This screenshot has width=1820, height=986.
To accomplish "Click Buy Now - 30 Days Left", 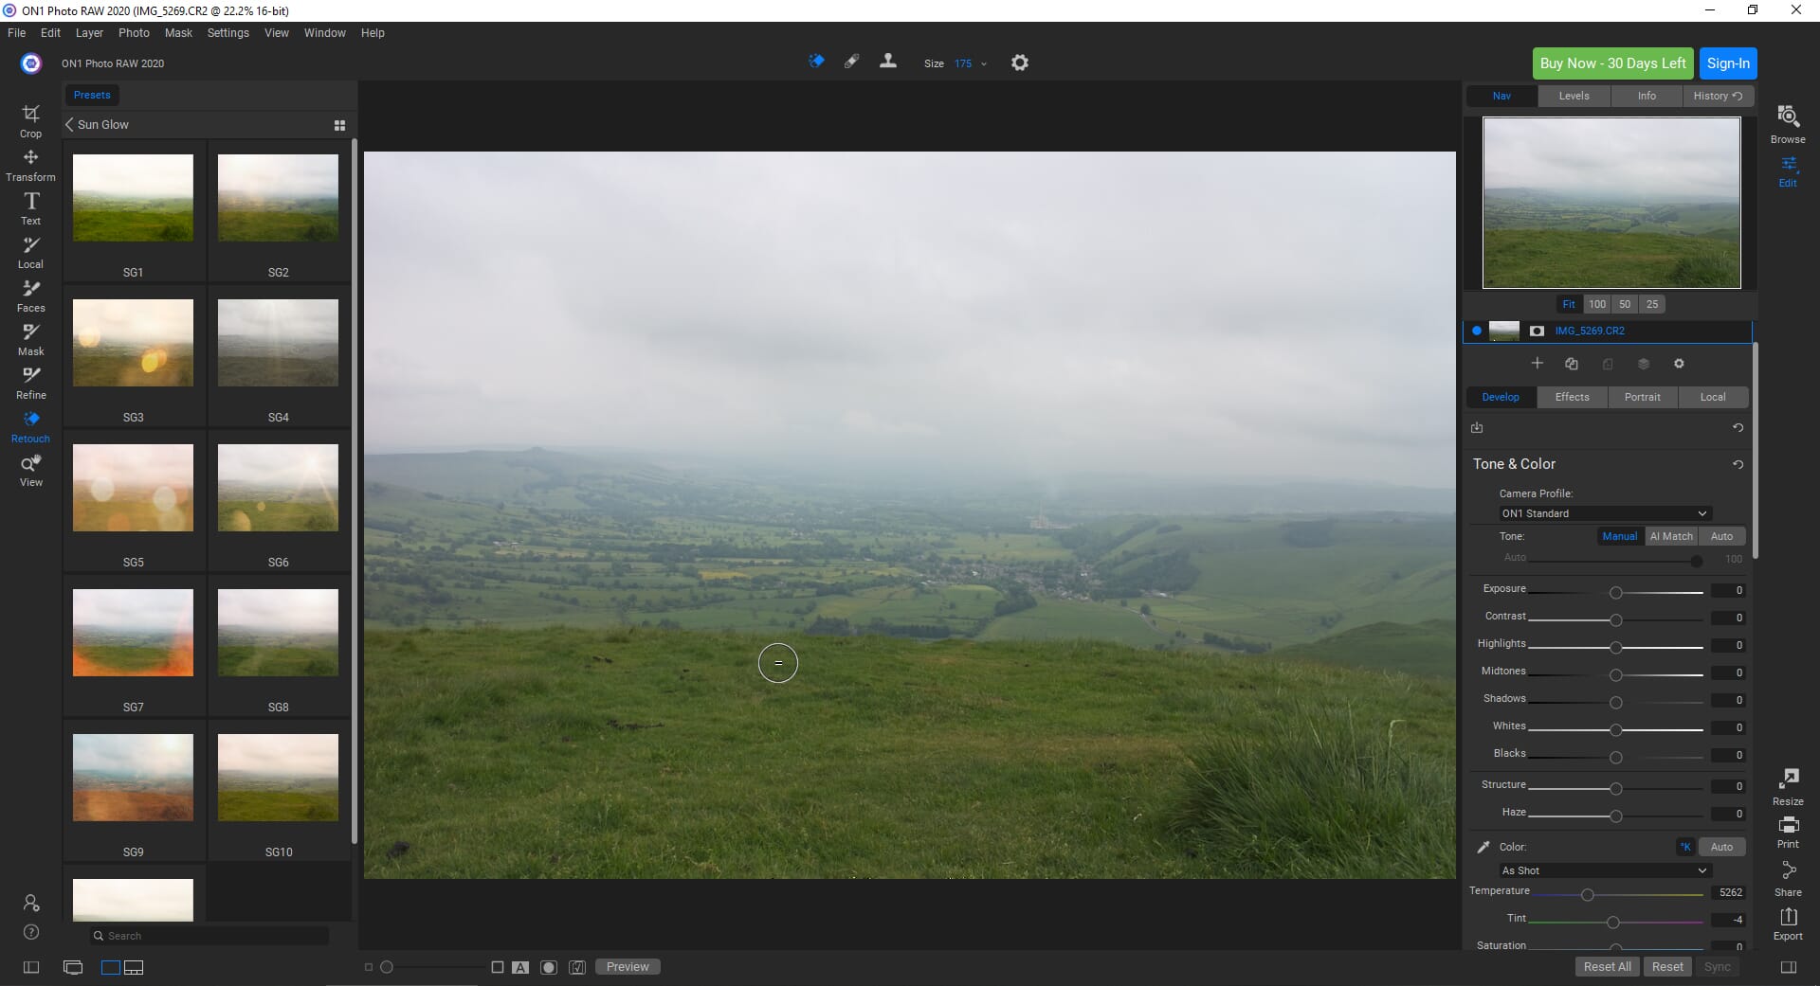I will [1612, 63].
